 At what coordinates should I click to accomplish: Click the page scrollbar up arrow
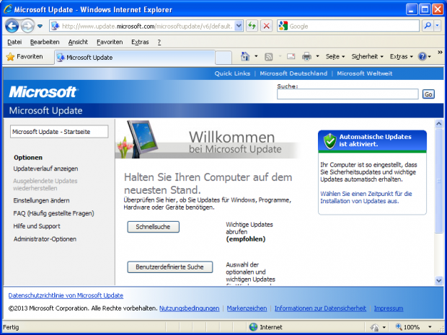[439, 123]
